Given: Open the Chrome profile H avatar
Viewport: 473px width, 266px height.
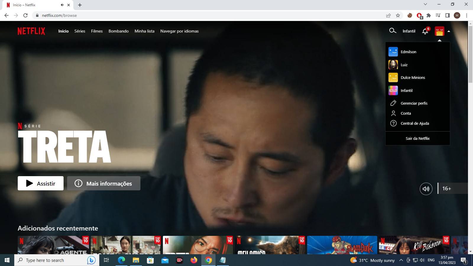Looking at the screenshot, I should point(457,15).
